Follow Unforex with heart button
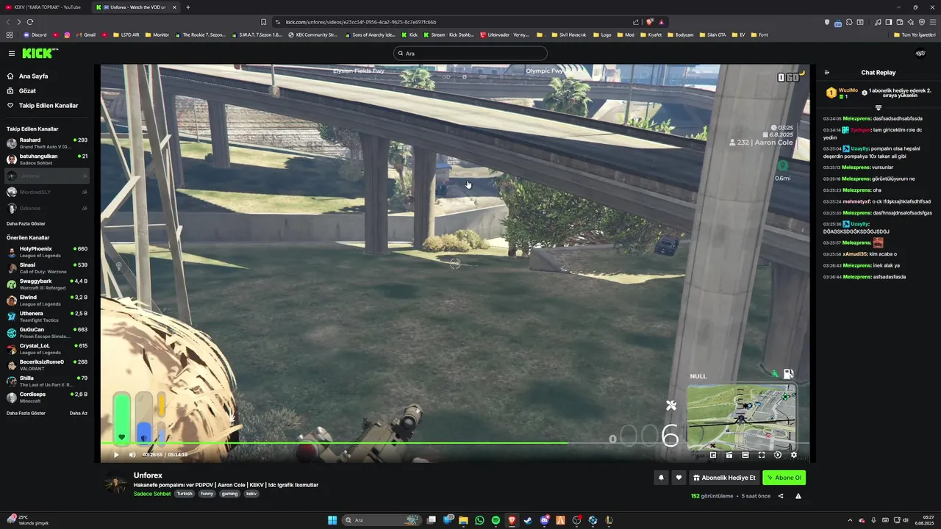Viewport: 941px width, 529px height. click(679, 478)
